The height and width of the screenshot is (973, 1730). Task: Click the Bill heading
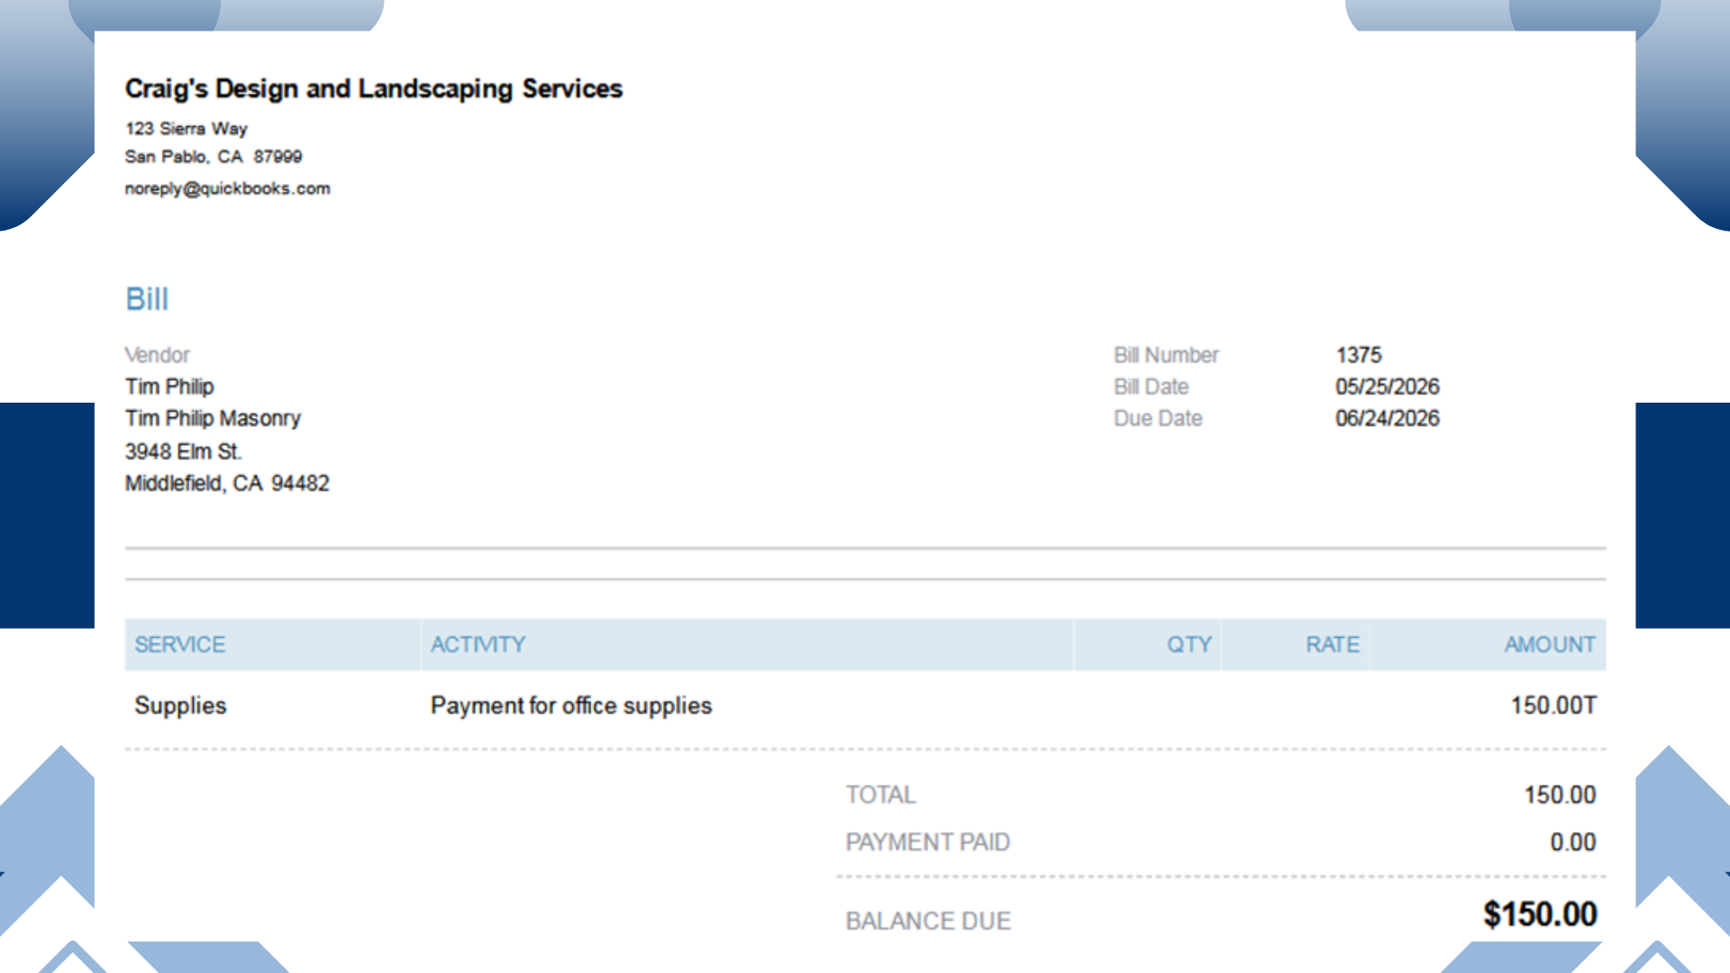(147, 299)
